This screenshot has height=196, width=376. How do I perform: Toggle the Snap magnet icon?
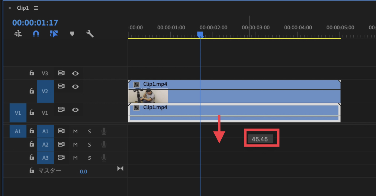(36, 34)
